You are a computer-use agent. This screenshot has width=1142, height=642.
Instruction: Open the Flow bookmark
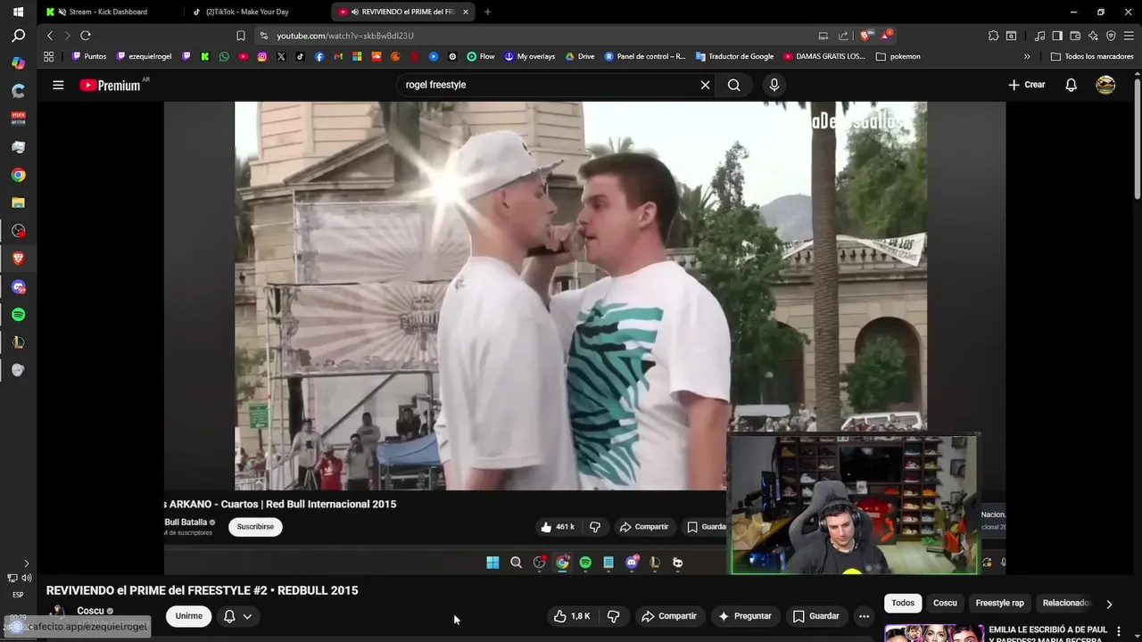(x=481, y=56)
